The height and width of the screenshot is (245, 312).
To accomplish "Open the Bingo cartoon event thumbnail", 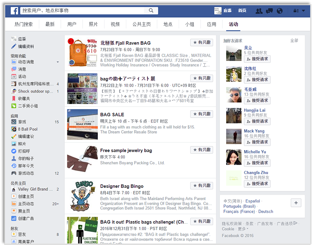I will point(82,196).
